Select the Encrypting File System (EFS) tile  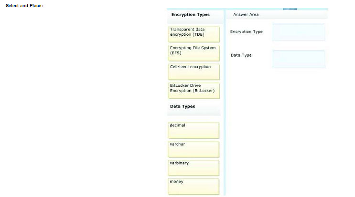194,53
